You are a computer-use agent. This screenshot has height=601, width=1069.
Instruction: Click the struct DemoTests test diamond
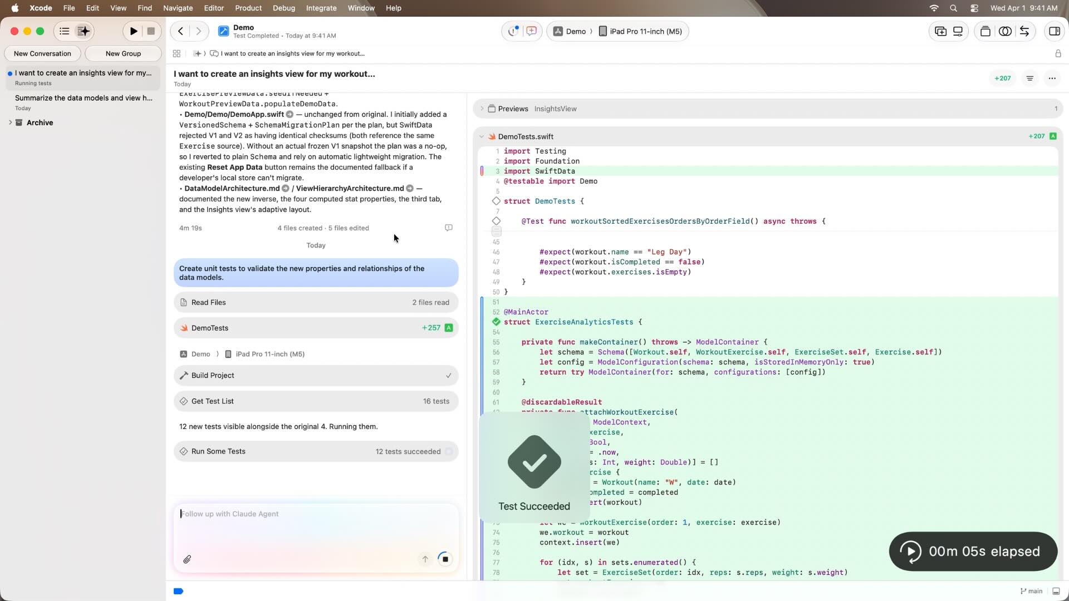point(496,201)
